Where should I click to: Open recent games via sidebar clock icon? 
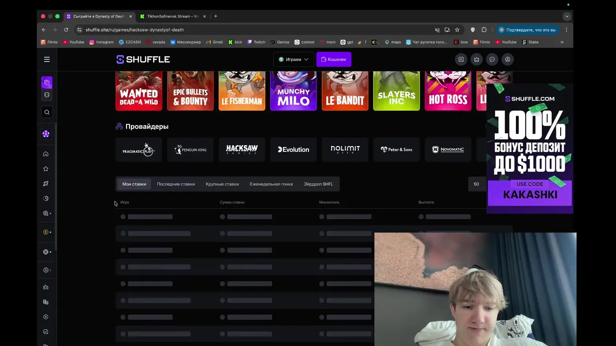coord(46,198)
